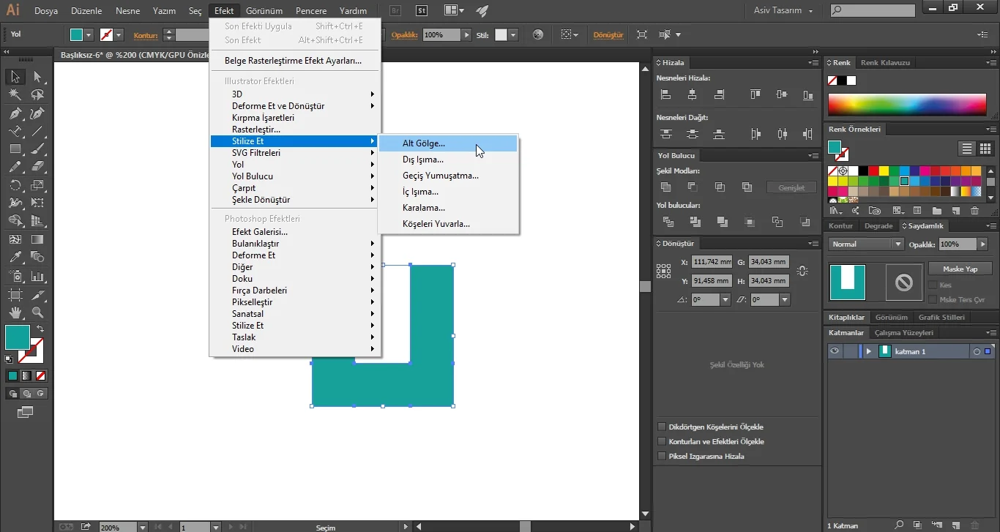Expand katman 1 layer contents
1000x532 pixels.
(x=869, y=351)
